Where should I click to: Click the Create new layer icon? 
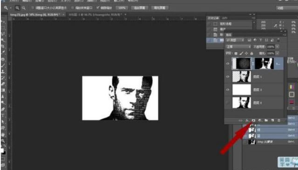click(x=273, y=121)
